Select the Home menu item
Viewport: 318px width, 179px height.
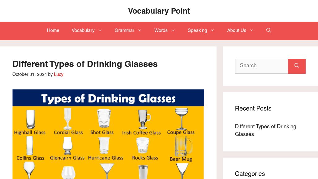coord(53,31)
